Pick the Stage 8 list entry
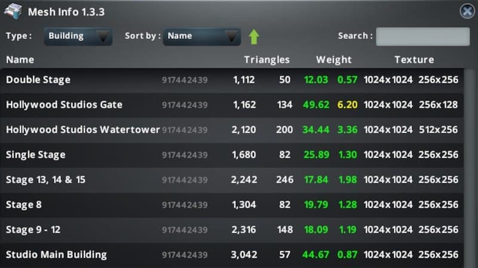 24,205
